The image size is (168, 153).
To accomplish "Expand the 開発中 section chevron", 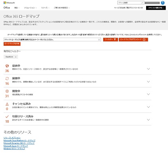I will (x=149, y=94).
